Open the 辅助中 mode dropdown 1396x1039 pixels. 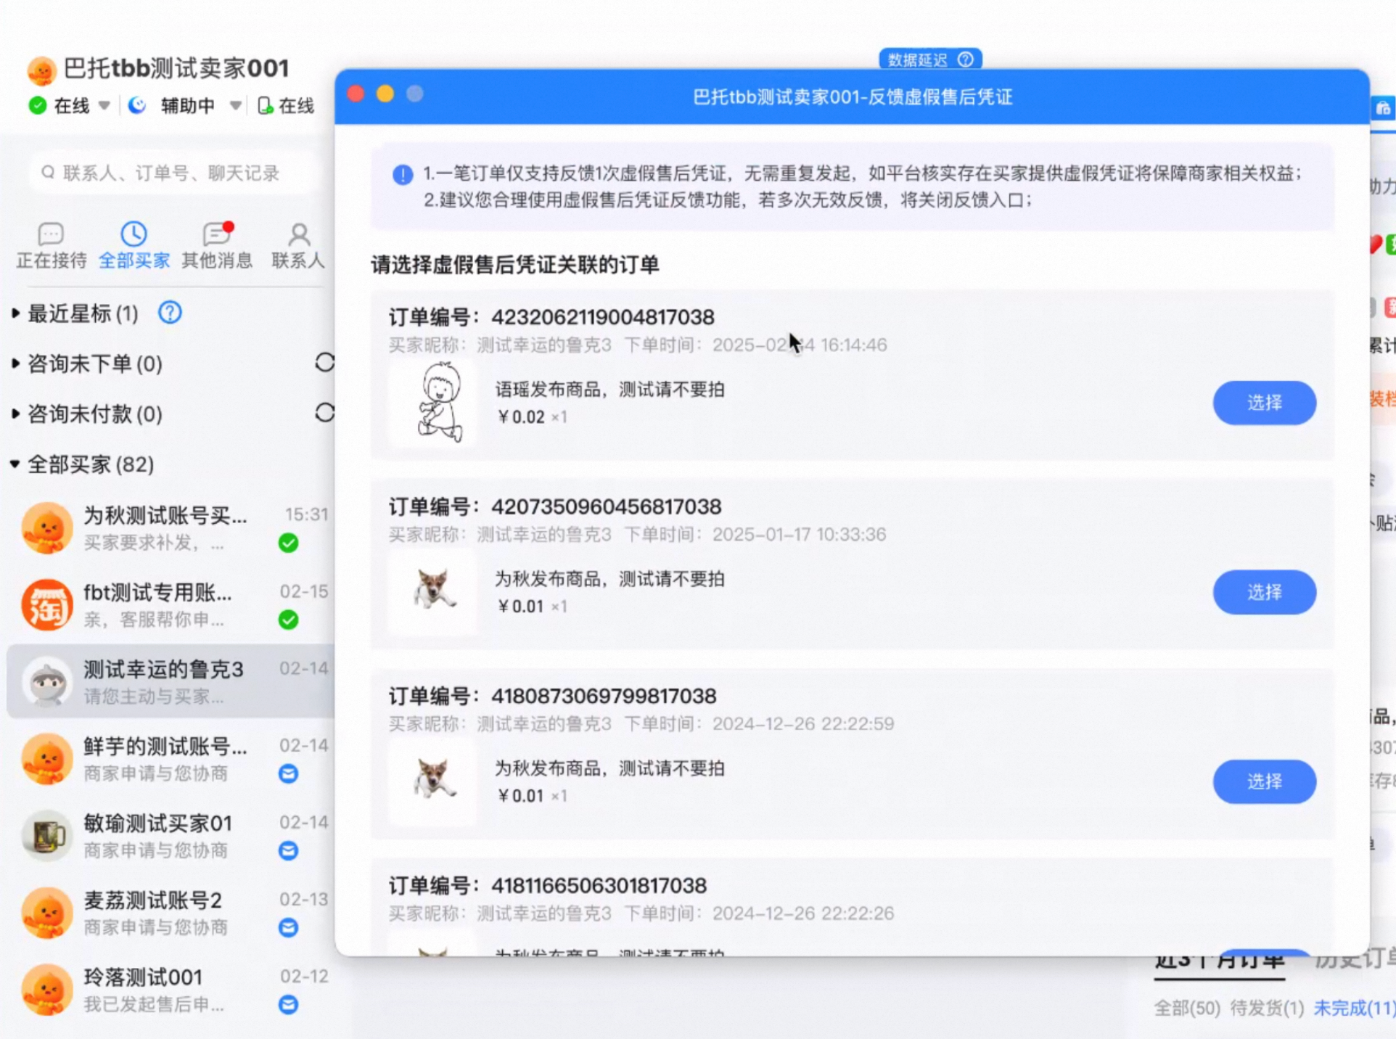[235, 106]
